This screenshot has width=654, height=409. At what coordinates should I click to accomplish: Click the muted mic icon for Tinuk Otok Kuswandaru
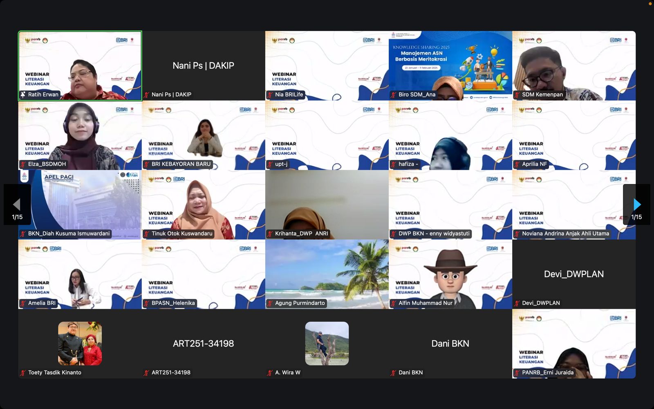click(x=146, y=234)
